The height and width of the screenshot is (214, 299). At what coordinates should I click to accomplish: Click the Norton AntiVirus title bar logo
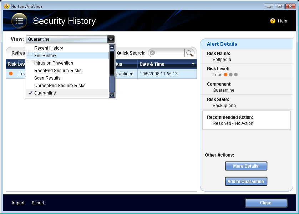6,6
